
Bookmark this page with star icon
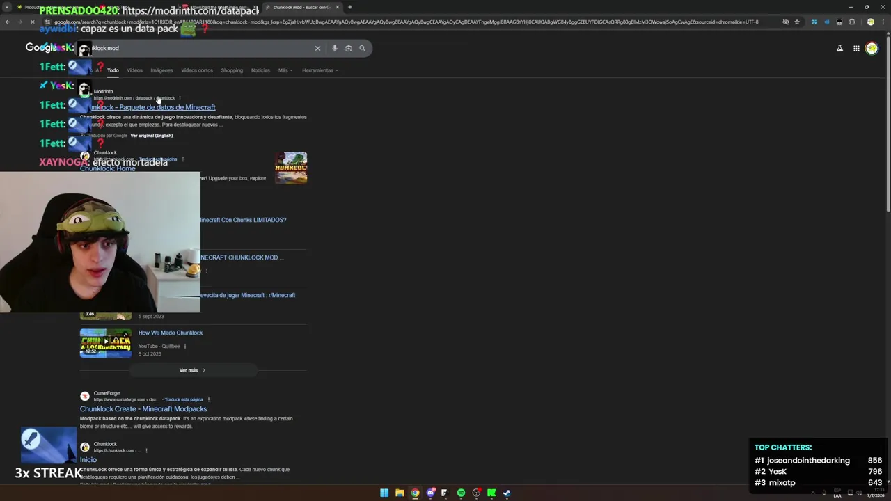(797, 22)
